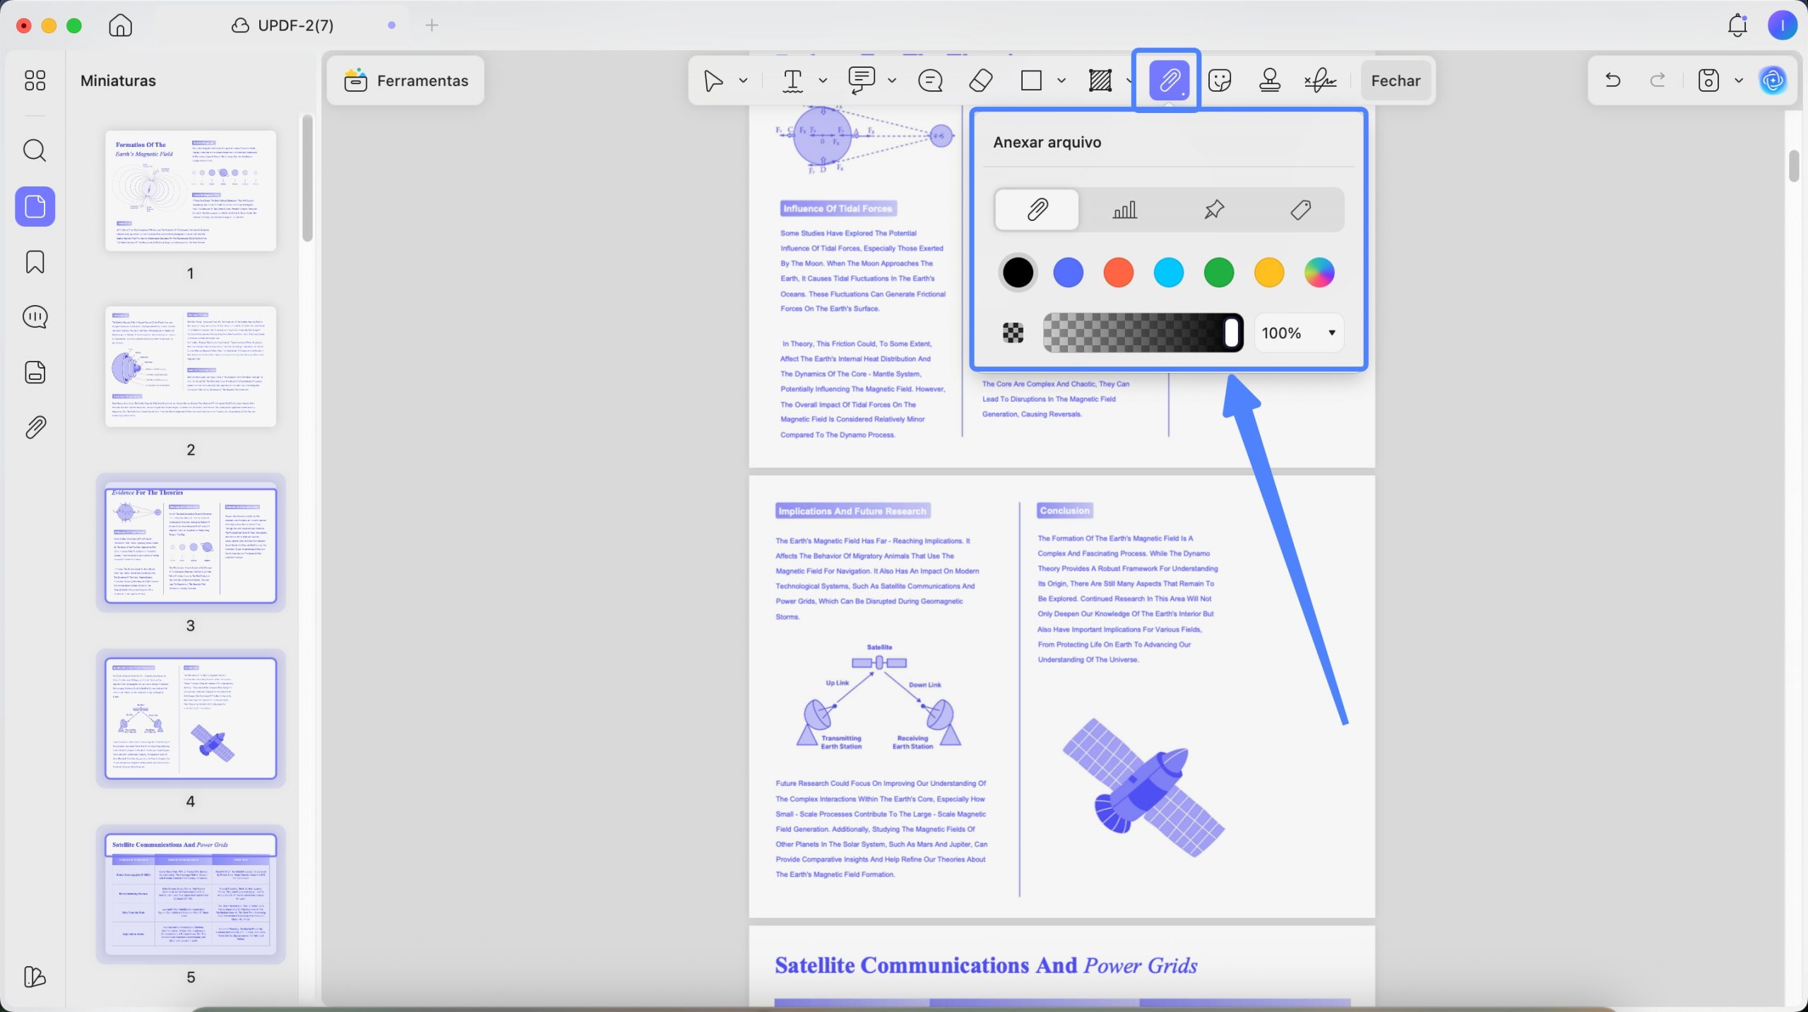
Task: Open the signature tool
Action: [1320, 81]
